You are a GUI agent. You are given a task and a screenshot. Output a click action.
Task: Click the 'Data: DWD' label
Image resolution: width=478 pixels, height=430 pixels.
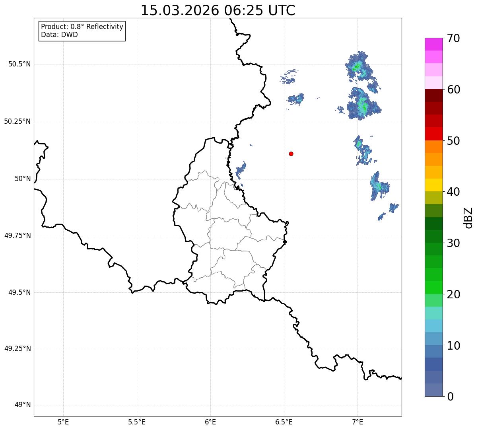pos(59,35)
